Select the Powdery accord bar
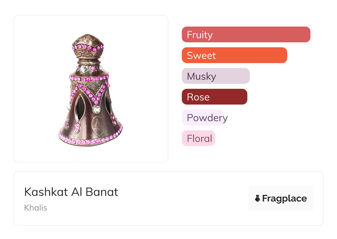The width and height of the screenshot is (337, 239). point(203,118)
